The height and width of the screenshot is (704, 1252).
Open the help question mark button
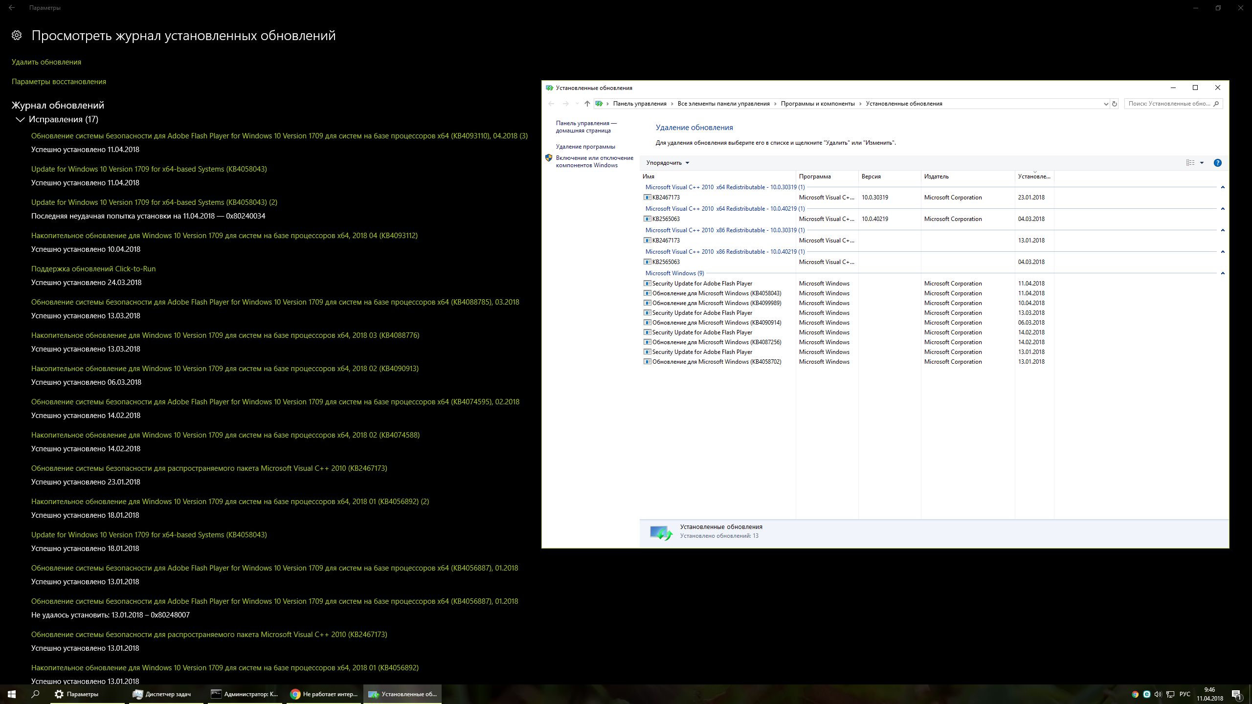coord(1218,163)
